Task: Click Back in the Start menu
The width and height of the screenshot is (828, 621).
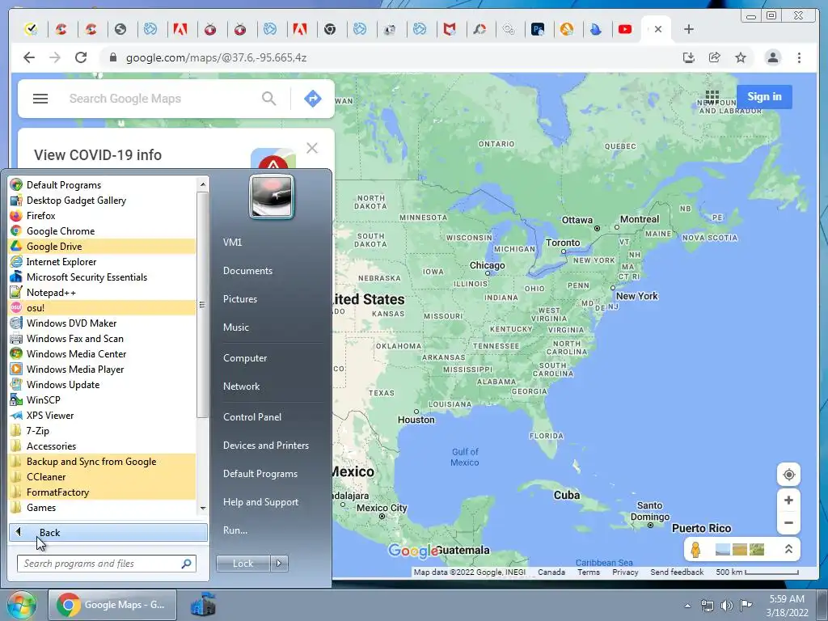Action: pos(108,532)
